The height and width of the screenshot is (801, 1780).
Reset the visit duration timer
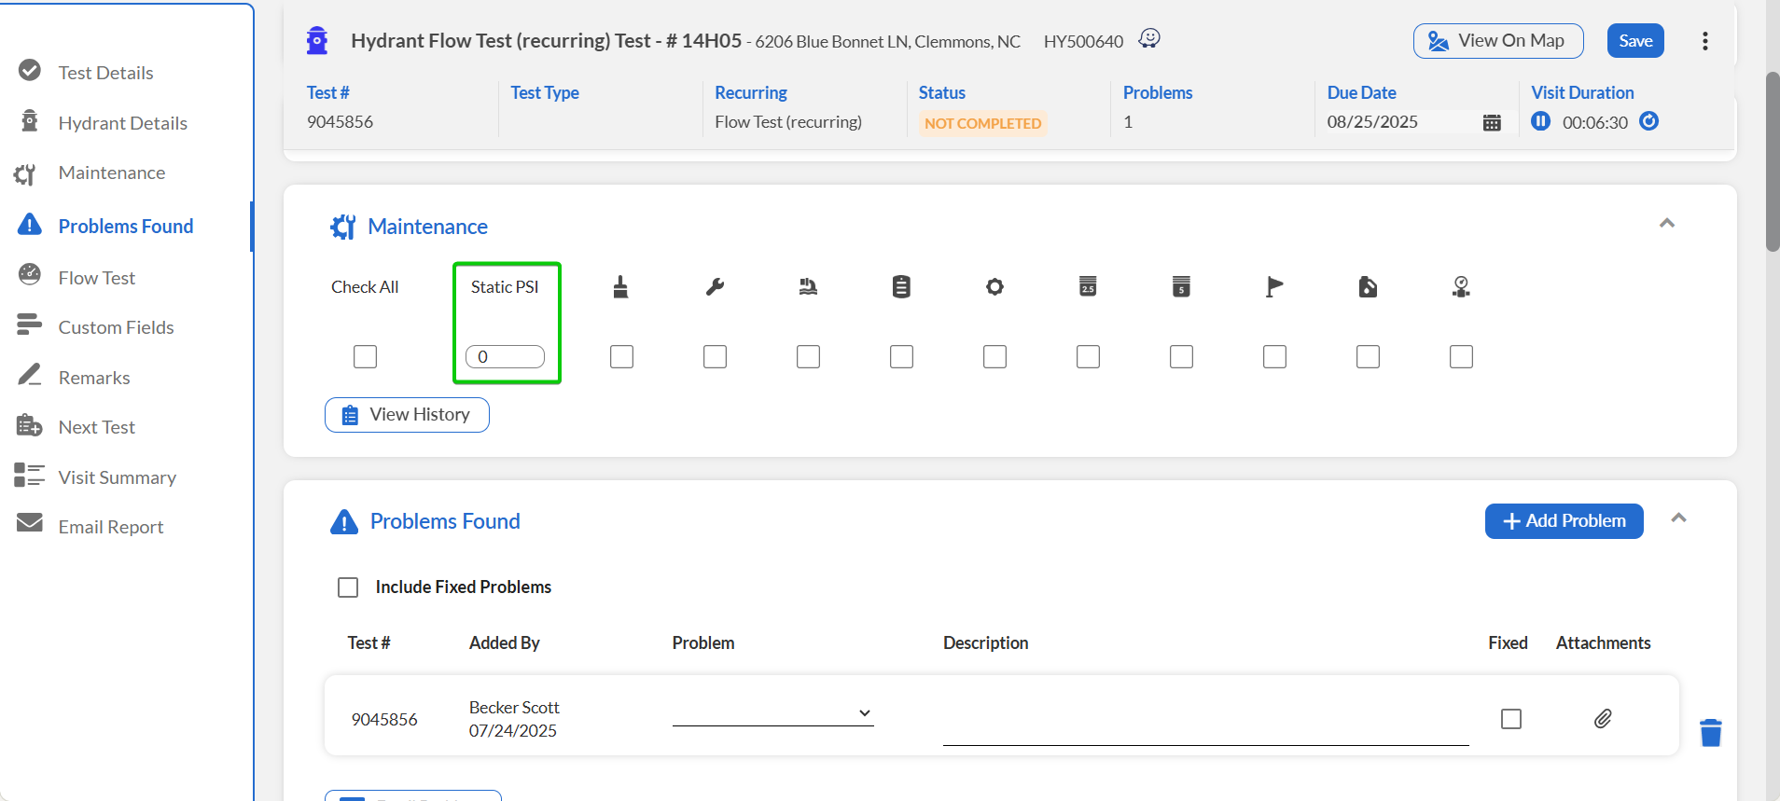[x=1648, y=121]
